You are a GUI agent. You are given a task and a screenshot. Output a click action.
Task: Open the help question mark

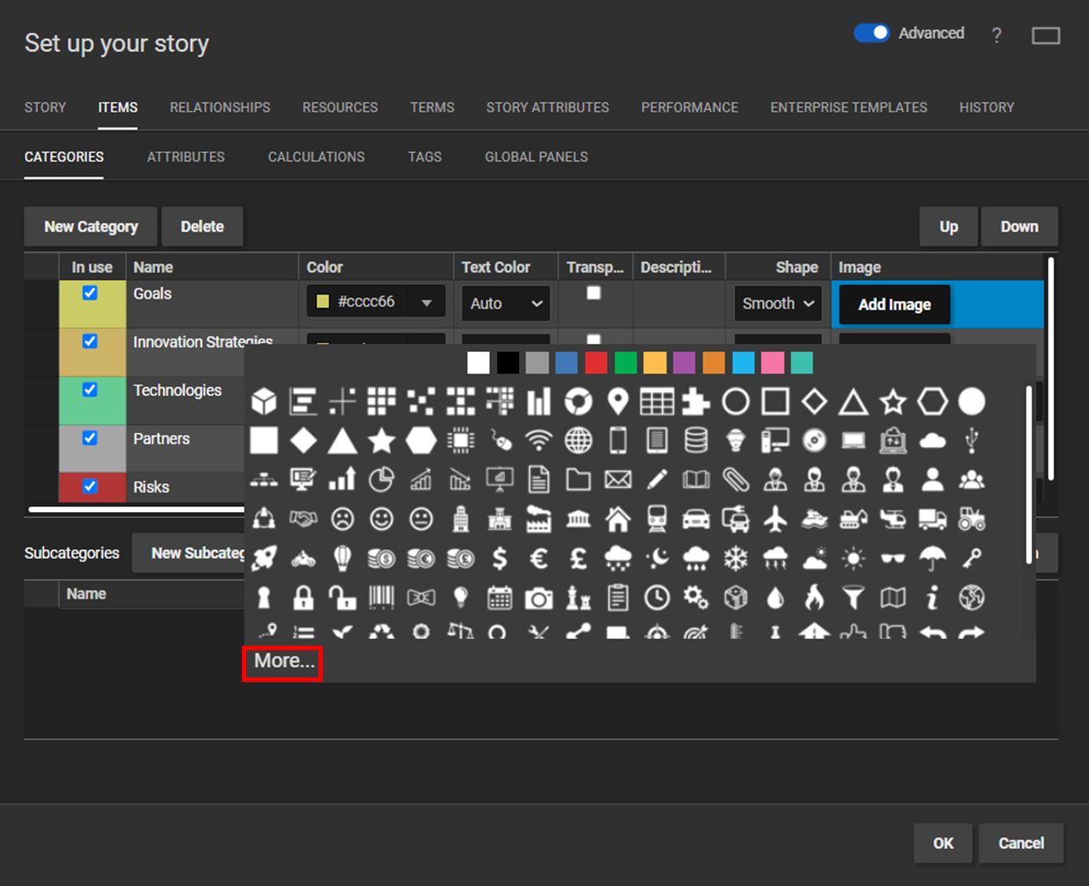tap(997, 35)
